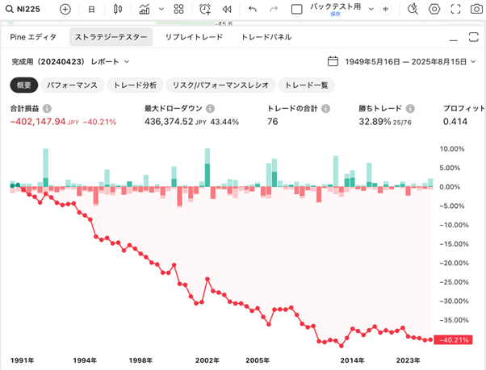Image resolution: width=486 pixels, height=370 pixels.
Task: Open the candlestick chart style icon
Action: pyautogui.click(x=118, y=10)
